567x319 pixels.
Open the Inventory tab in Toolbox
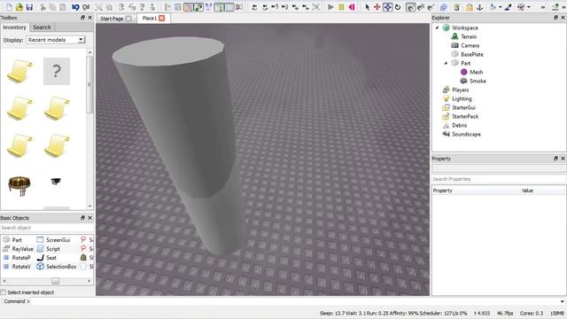tap(14, 27)
